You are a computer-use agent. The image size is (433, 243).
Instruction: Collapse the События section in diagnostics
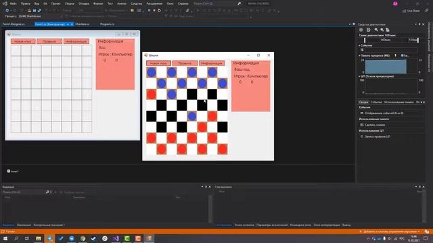[359, 45]
